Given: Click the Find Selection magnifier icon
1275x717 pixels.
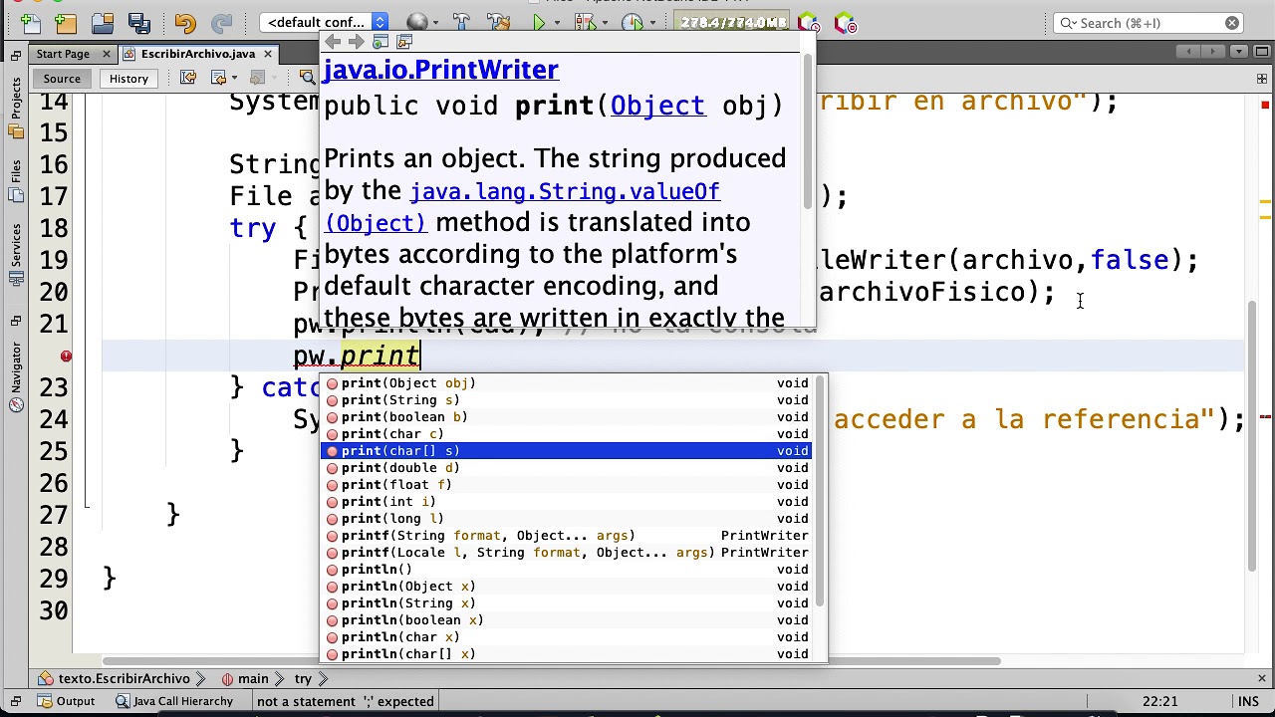Looking at the screenshot, I should pos(308,78).
